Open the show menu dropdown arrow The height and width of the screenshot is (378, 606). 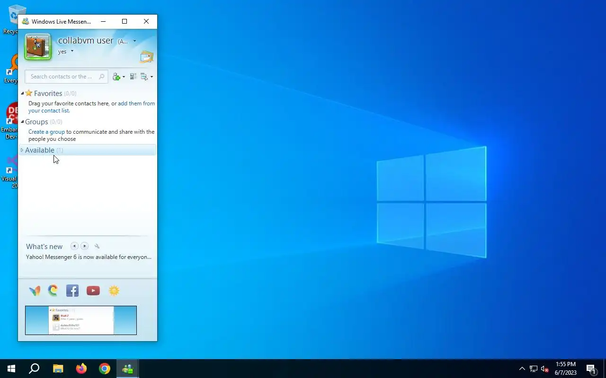151,77
